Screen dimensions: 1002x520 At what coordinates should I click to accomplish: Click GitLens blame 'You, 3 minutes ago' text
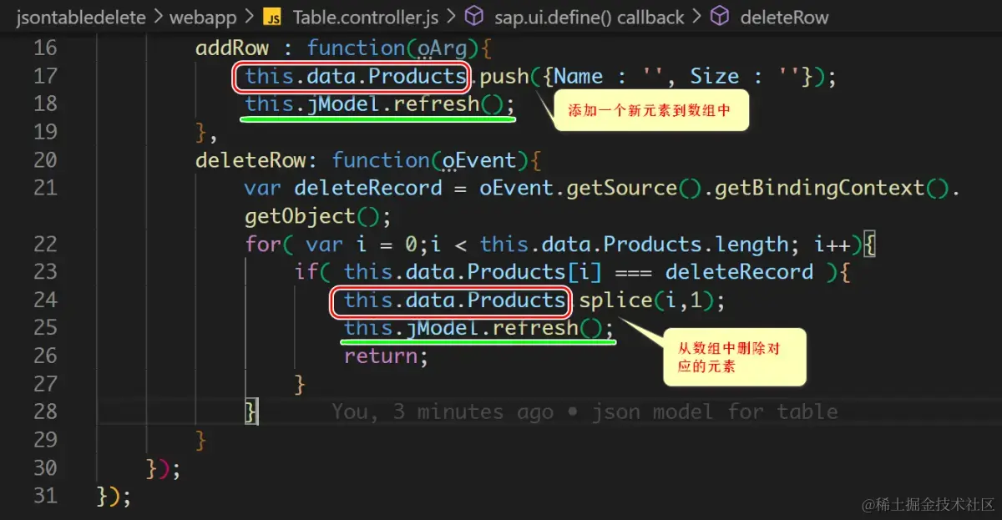(442, 412)
